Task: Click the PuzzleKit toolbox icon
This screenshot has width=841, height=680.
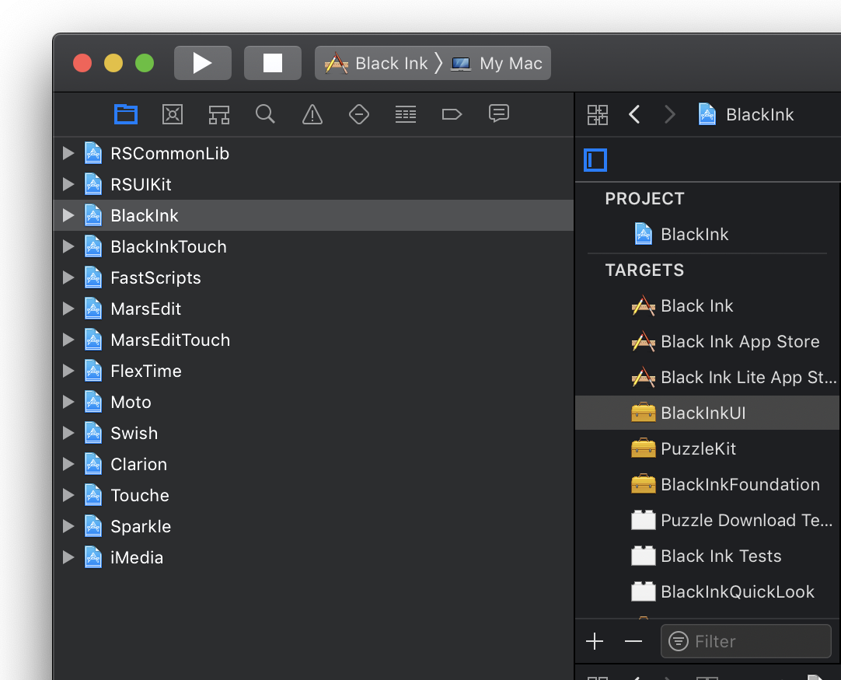Action: point(644,448)
